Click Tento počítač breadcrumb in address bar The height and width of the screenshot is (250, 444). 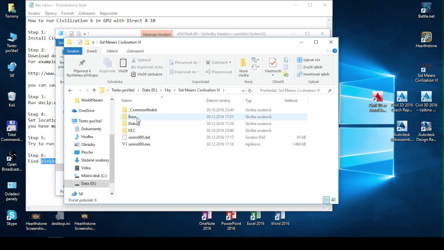123,90
